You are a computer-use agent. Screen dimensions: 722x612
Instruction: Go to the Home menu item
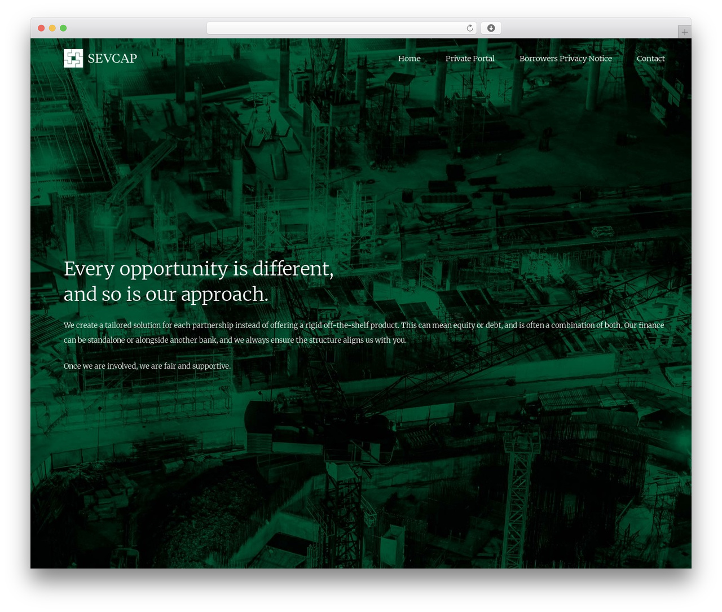[410, 59]
